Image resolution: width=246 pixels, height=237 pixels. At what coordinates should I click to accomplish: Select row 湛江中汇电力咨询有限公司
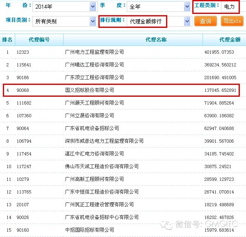tap(123, 154)
